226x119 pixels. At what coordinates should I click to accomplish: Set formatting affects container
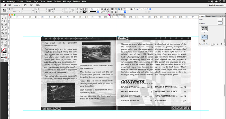(3, 55)
